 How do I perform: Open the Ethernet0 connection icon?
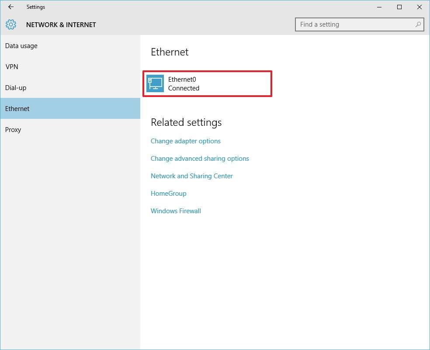[156, 83]
